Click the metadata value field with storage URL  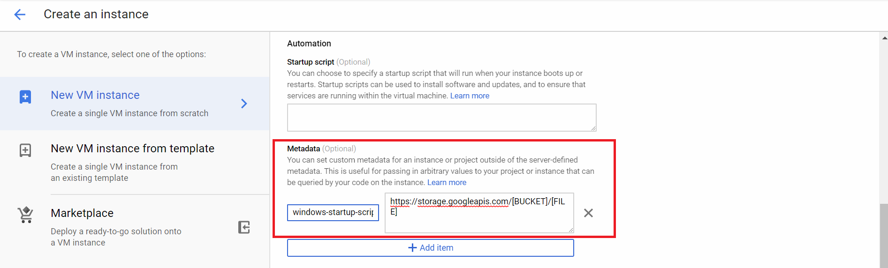tap(478, 213)
